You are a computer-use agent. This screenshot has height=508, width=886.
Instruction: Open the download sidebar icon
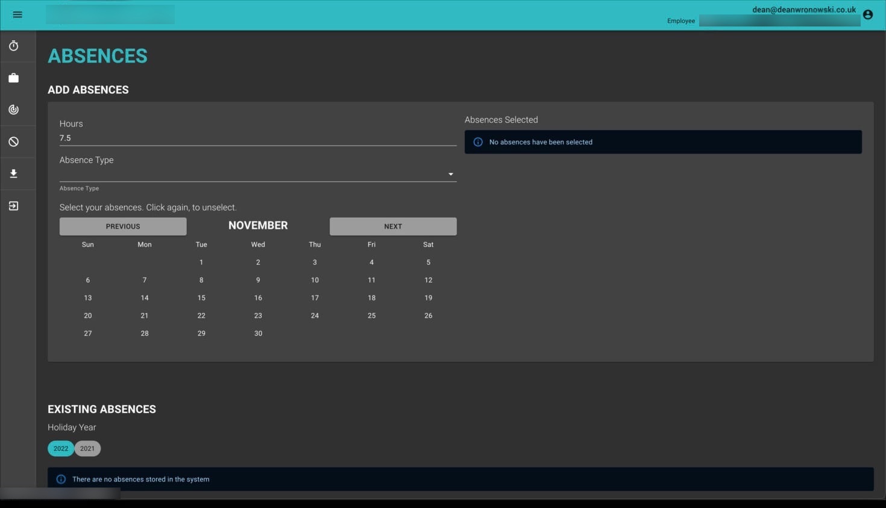(13, 173)
